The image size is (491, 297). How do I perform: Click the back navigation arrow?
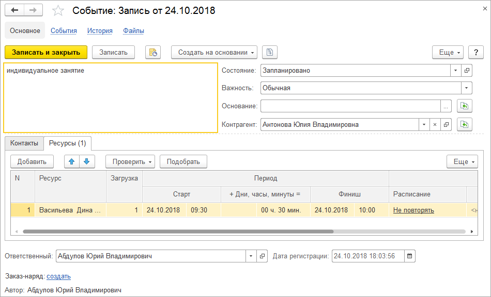(x=14, y=10)
